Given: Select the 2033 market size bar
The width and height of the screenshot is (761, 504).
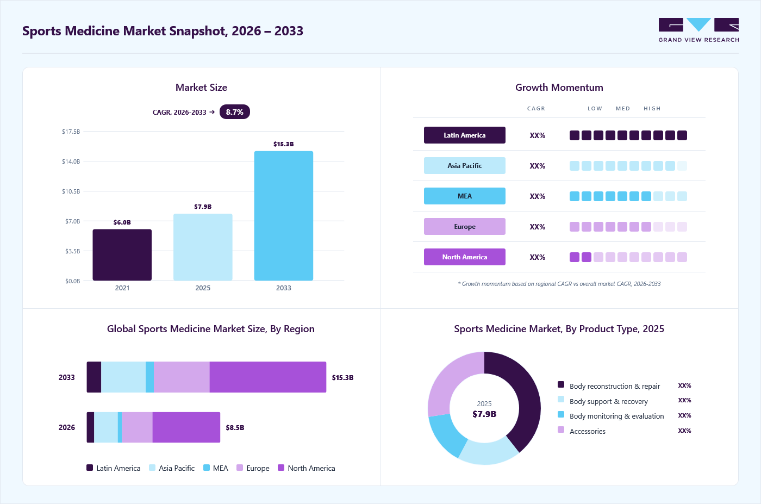Looking at the screenshot, I should pyautogui.click(x=284, y=216).
